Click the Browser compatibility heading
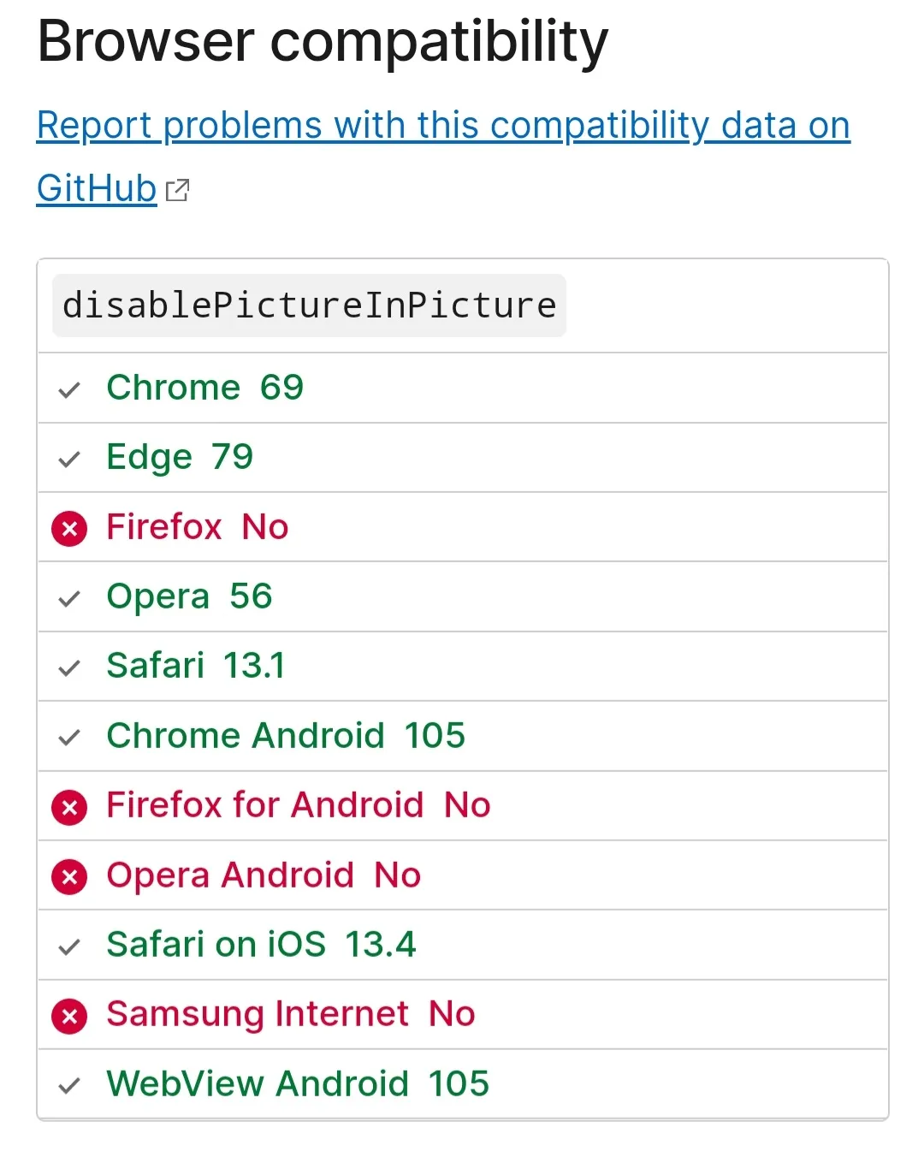 tap(323, 41)
